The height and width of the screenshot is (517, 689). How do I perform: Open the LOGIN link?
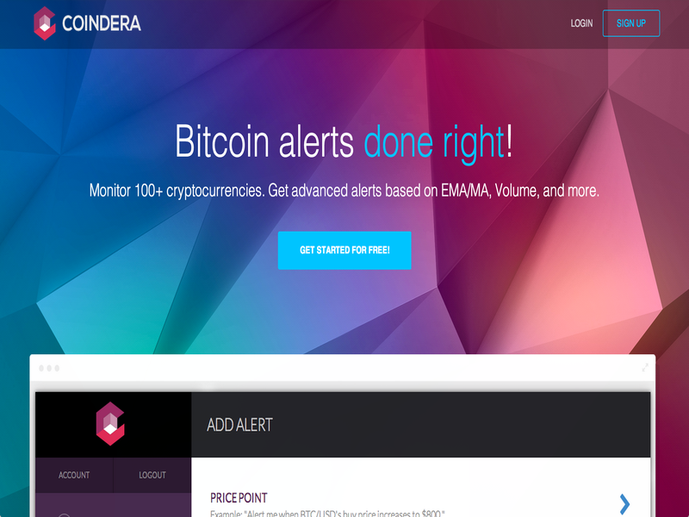(581, 23)
